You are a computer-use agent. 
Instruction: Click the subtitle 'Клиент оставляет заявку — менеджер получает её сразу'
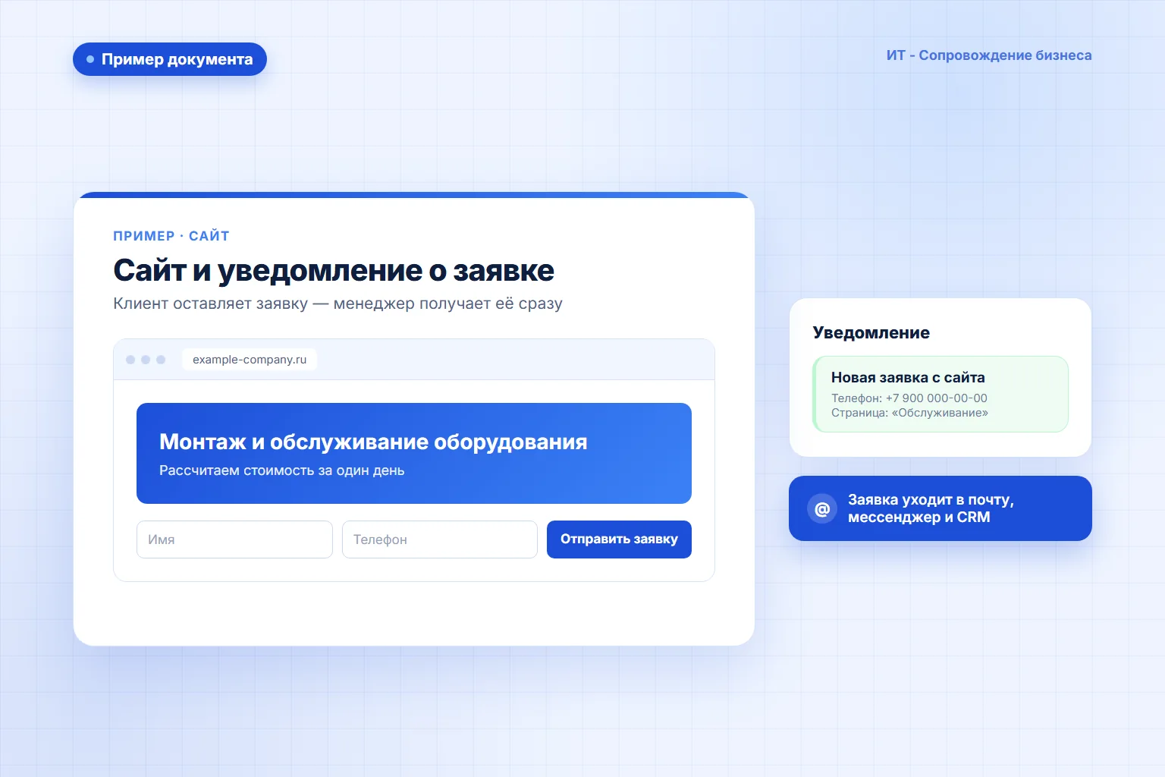[338, 304]
